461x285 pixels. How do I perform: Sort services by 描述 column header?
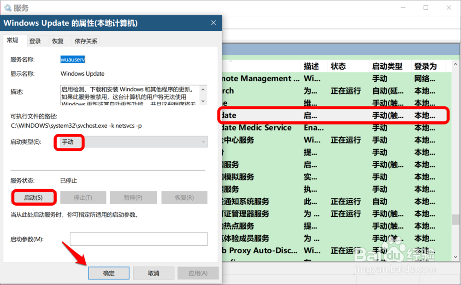pyautogui.click(x=314, y=66)
